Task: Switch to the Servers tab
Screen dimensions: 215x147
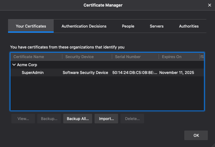Action: (157, 26)
